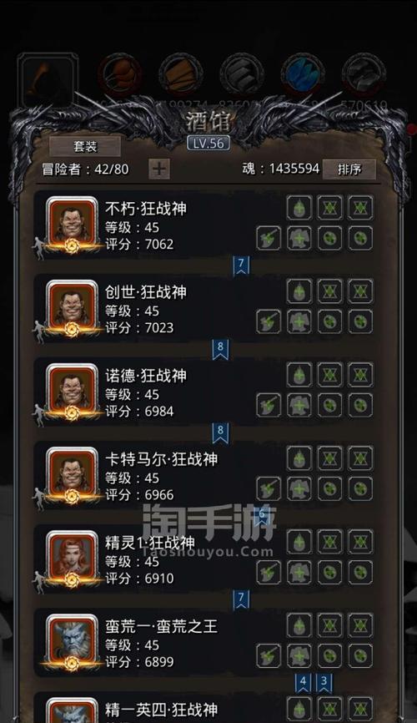Select the 创世·狂战神 hero name
Screen dimensions: 417x723
[146, 292]
